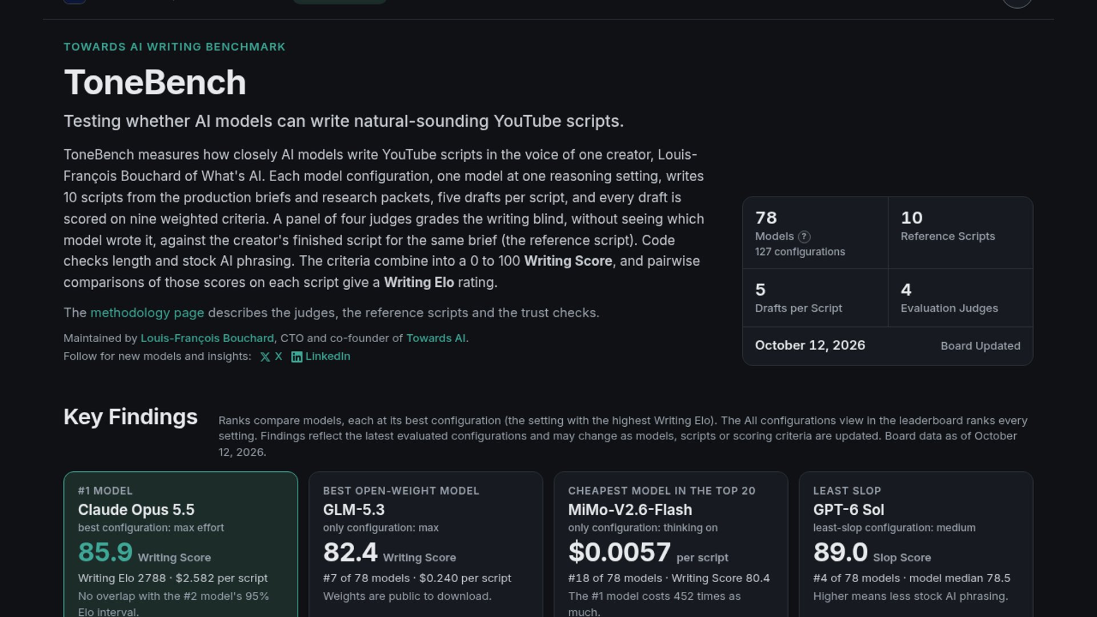This screenshot has height=617, width=1097.
Task: Click 'Weights are public to download.' text
Action: 407,596
